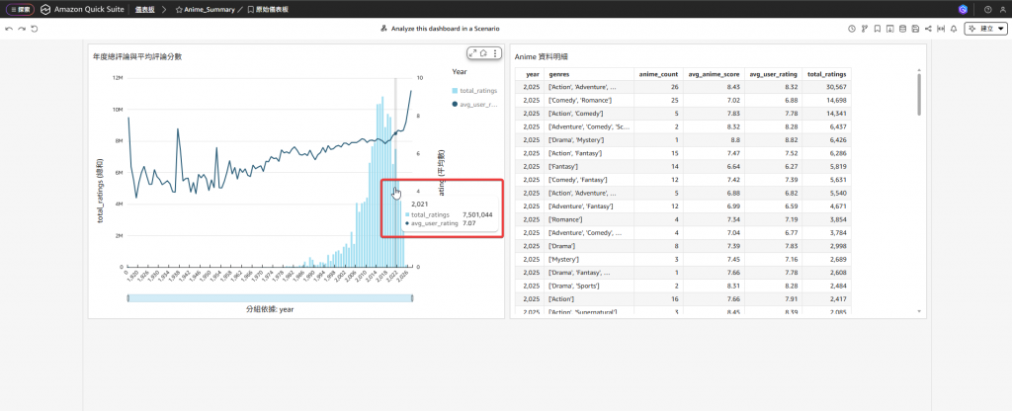Open the dataset cylinder icon
This screenshot has height=411, width=1012.
pyautogui.click(x=902, y=29)
